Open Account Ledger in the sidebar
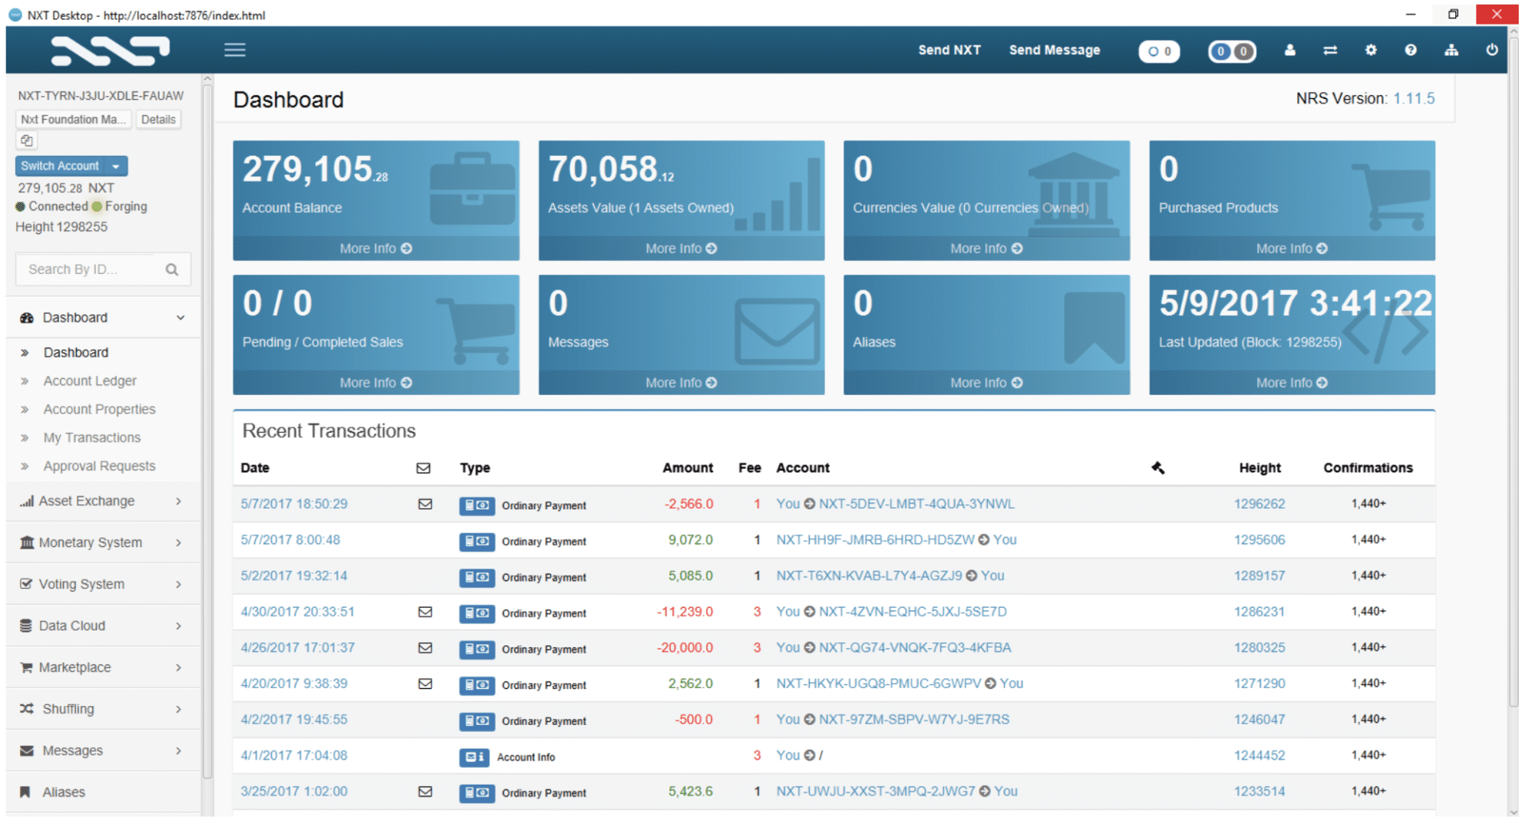The height and width of the screenshot is (824, 1535). (90, 381)
